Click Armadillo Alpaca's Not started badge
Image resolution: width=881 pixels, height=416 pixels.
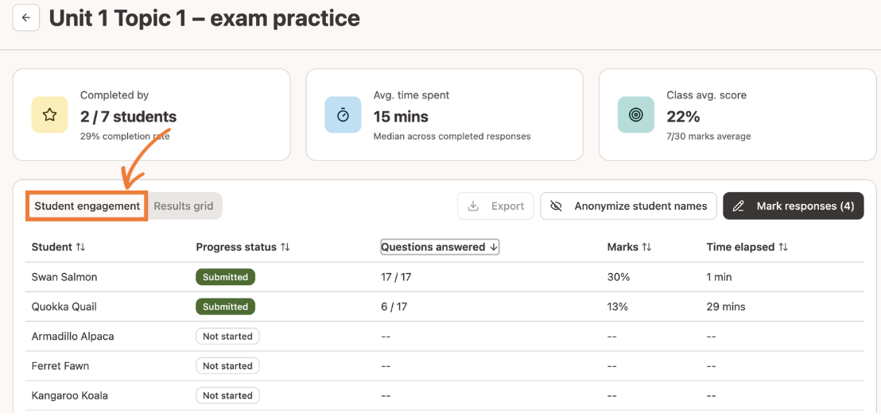[227, 337]
